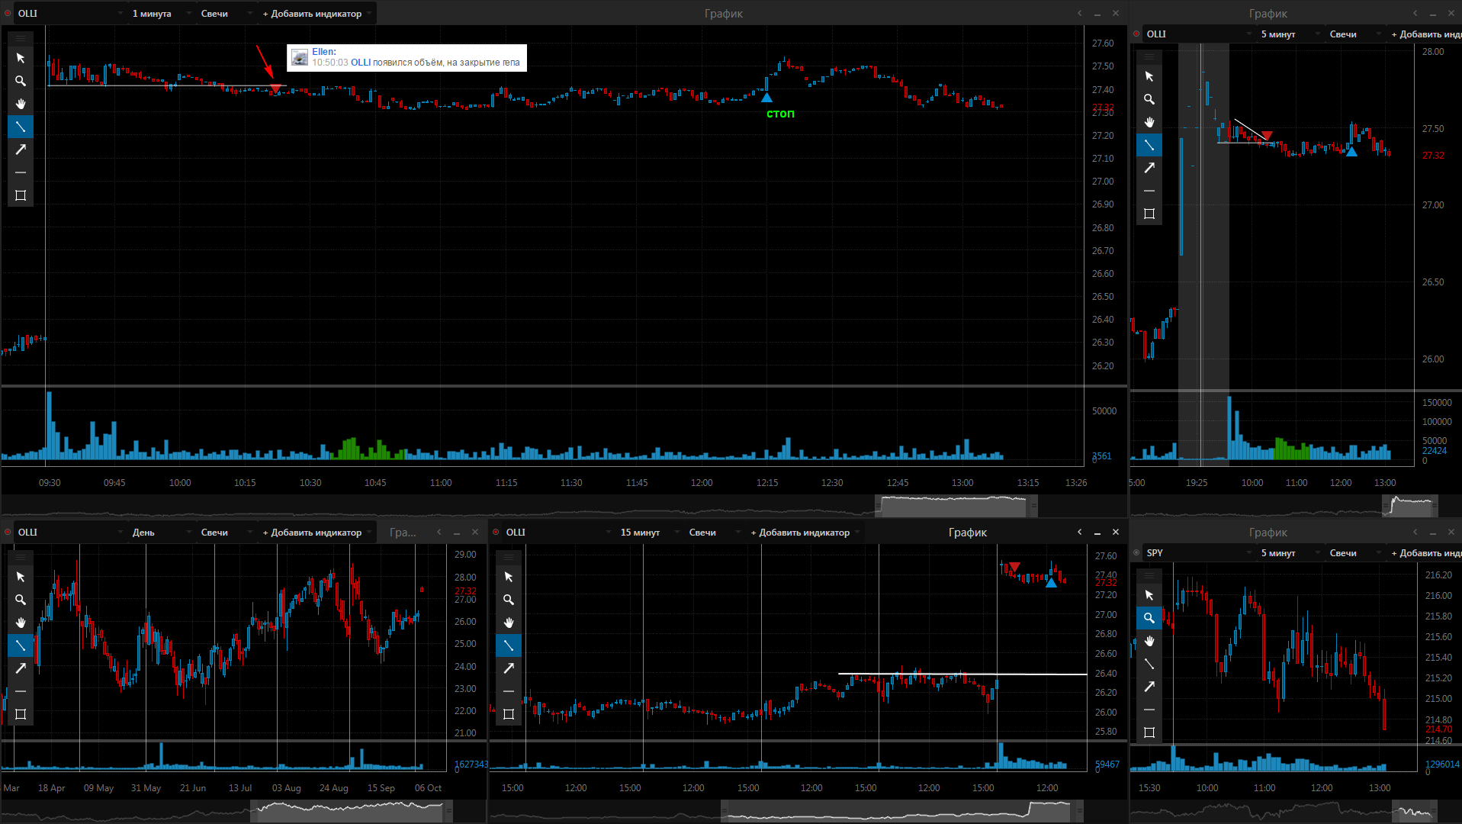Choose the rectangle tool in the 15-minute OLLI chart
This screenshot has height=824, width=1462.
click(509, 714)
